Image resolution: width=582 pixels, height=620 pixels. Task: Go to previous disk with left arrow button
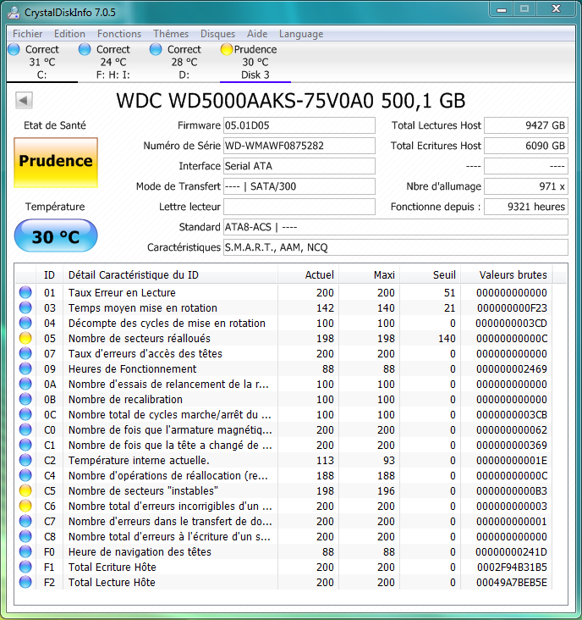24,101
